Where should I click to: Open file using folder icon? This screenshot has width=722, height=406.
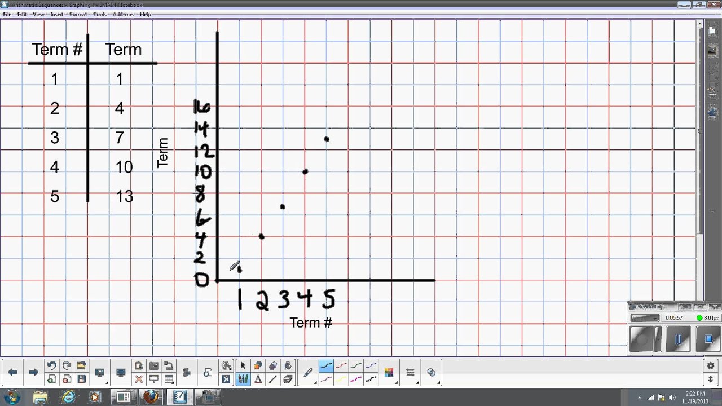(x=81, y=365)
